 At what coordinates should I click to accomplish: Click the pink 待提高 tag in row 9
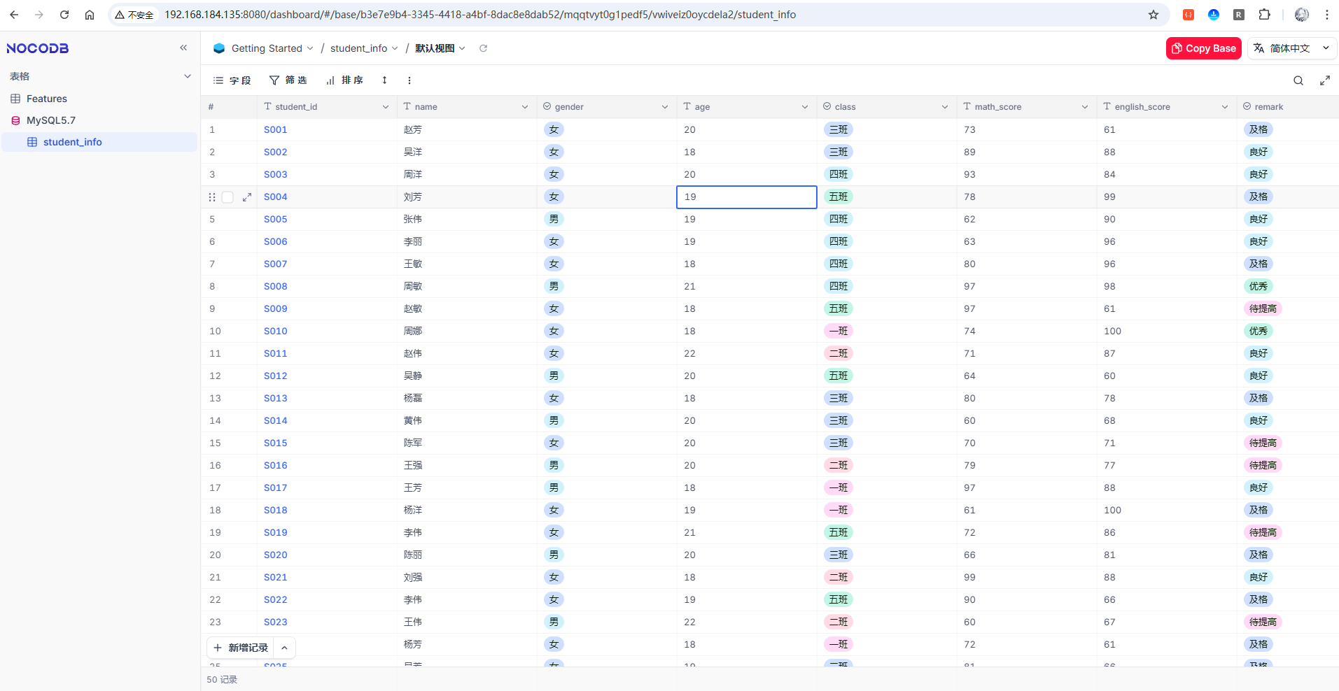click(1262, 308)
